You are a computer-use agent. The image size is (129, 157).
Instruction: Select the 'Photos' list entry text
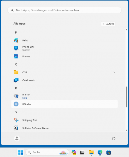(26, 56)
